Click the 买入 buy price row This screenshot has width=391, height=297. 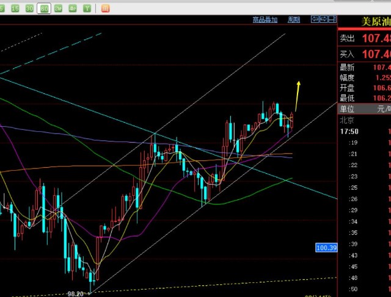(x=365, y=54)
